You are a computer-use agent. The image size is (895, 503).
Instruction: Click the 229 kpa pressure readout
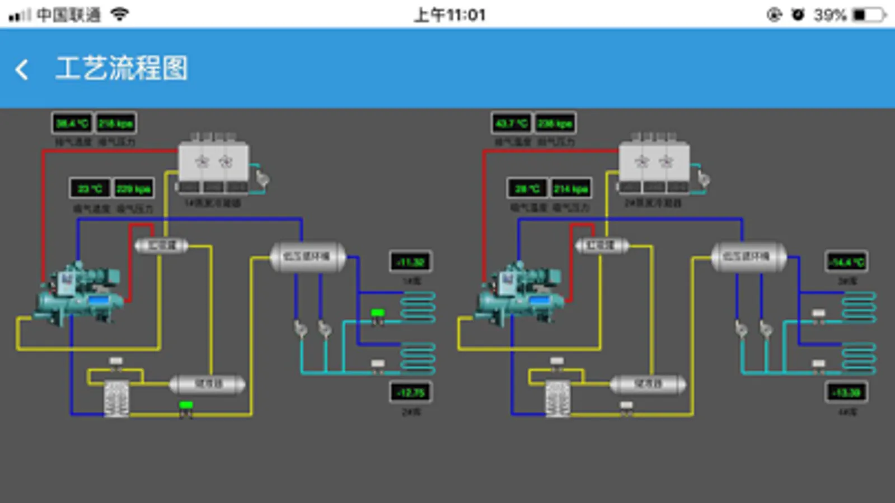[x=133, y=188]
